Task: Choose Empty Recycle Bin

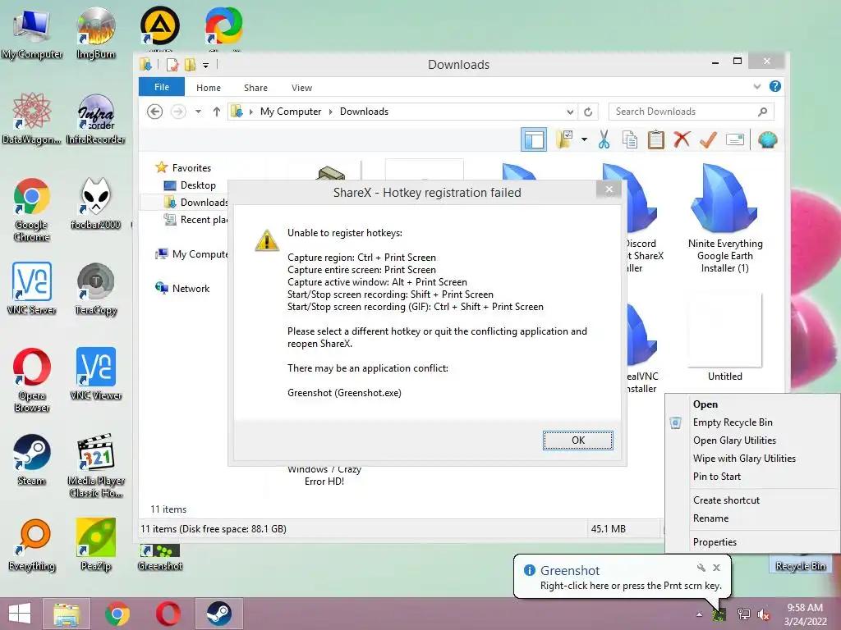Action: [733, 422]
